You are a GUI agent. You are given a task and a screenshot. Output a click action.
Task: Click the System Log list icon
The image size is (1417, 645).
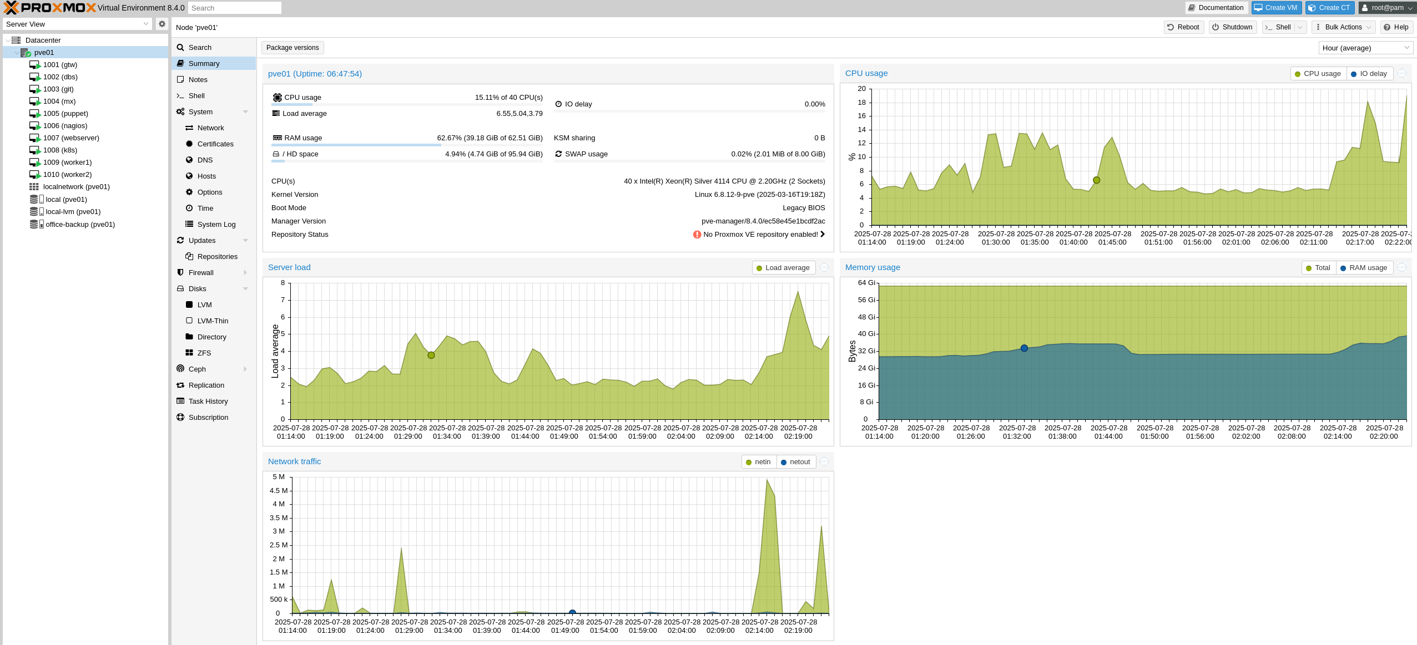189,224
